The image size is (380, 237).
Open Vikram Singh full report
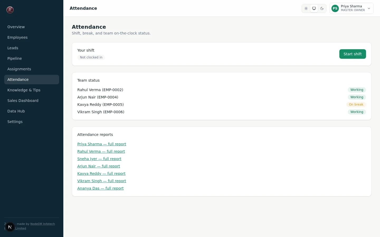tap(102, 181)
